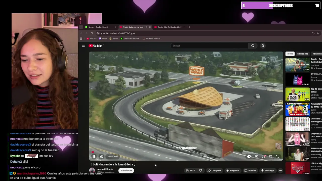Toggle the autoplay switch in player
This screenshot has height=181, width=322.
click(249, 156)
